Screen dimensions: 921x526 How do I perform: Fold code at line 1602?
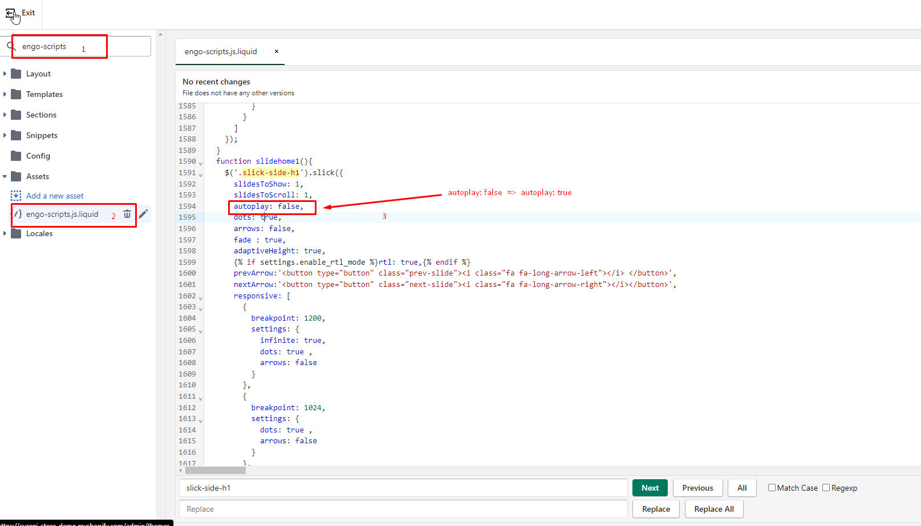tap(201, 298)
